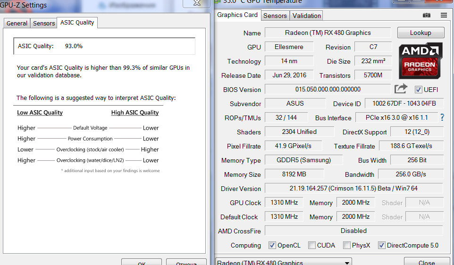Toggle the CUDA checkbox
Screen dimensions: 454x265
[312, 245]
